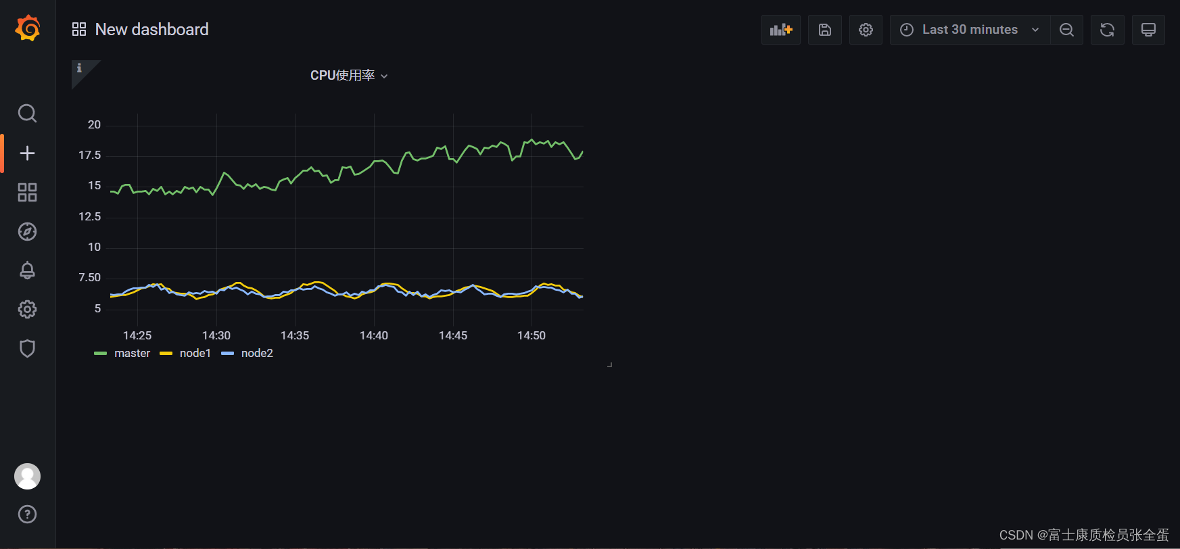Image resolution: width=1180 pixels, height=549 pixels.
Task: Click the 14:25 x-axis time label
Action: [137, 336]
